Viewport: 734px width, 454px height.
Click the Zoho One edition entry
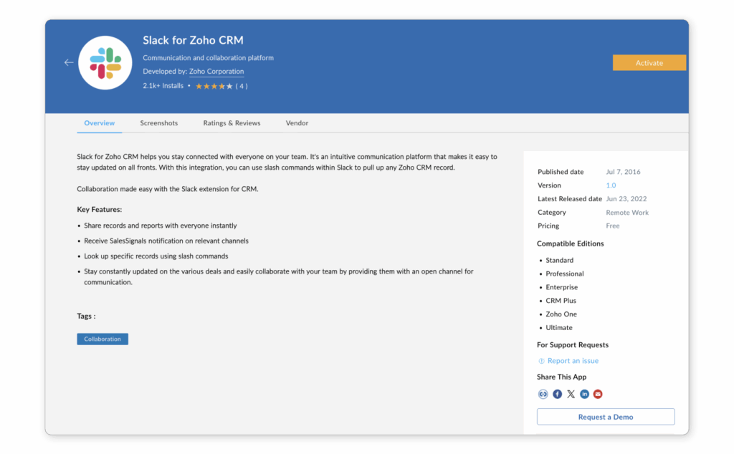561,314
